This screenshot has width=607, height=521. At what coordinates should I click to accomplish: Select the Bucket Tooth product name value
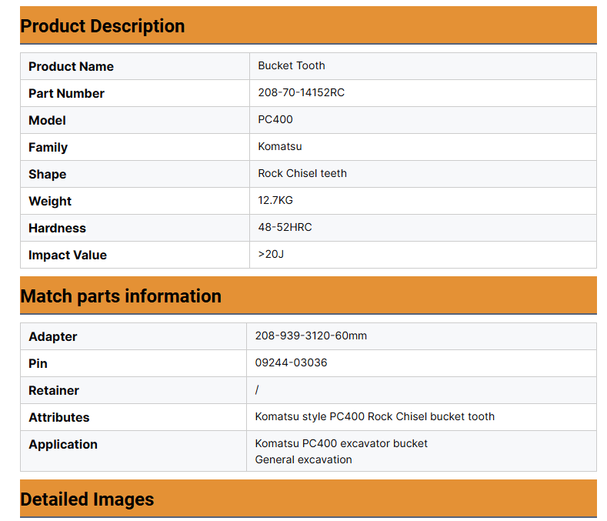point(292,66)
